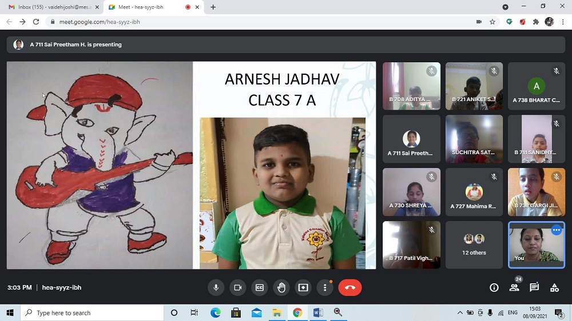Expand hidden system tray icons chevron
The image size is (572, 321).
click(460, 313)
